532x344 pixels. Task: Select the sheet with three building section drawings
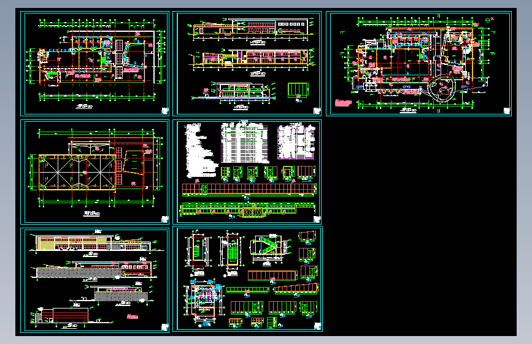[247, 64]
